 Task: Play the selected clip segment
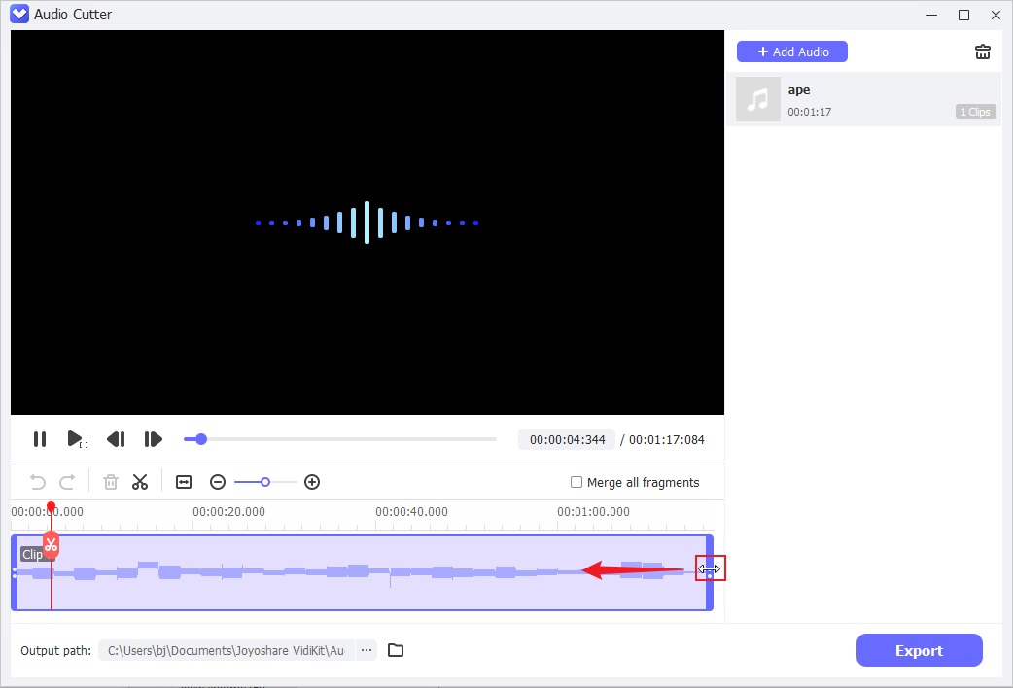(77, 439)
